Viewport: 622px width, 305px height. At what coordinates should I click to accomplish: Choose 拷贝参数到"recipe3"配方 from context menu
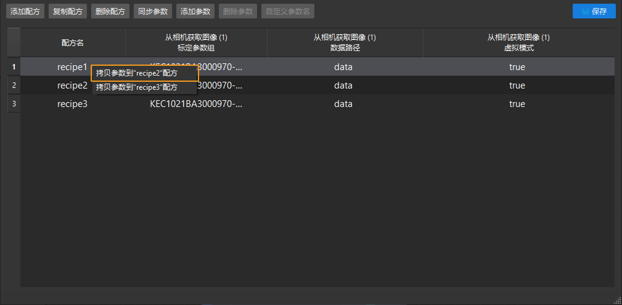pos(144,87)
